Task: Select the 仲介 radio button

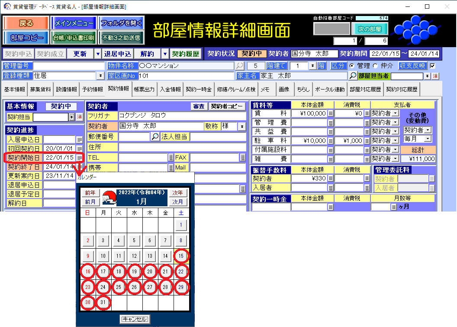Action: tap(375, 66)
